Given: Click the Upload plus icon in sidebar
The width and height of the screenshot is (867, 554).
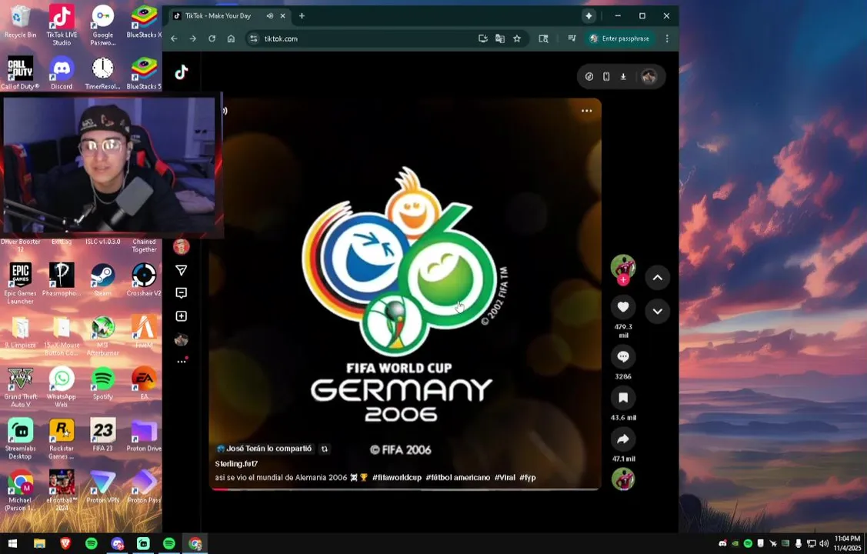Looking at the screenshot, I should 182,315.
